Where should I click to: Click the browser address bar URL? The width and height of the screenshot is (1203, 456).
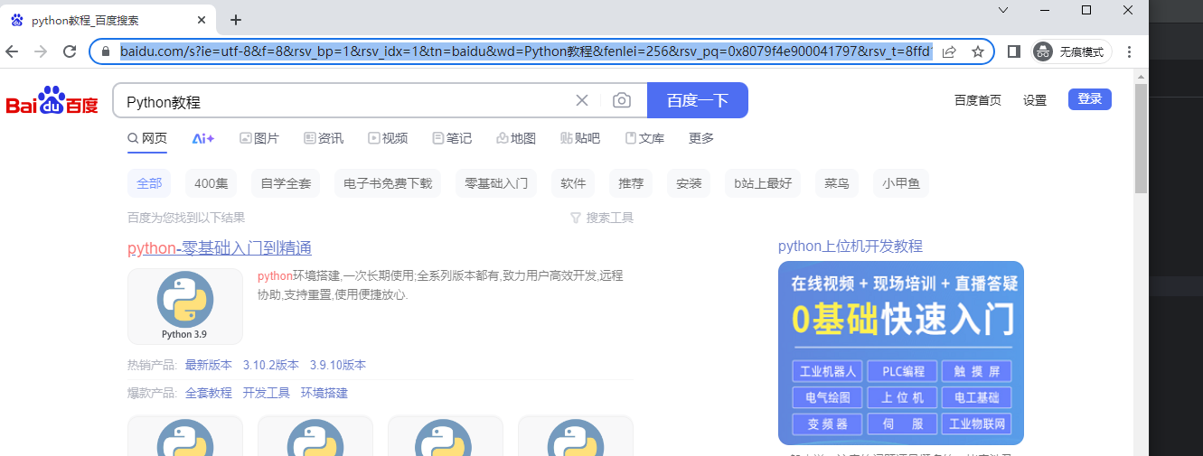coord(524,51)
